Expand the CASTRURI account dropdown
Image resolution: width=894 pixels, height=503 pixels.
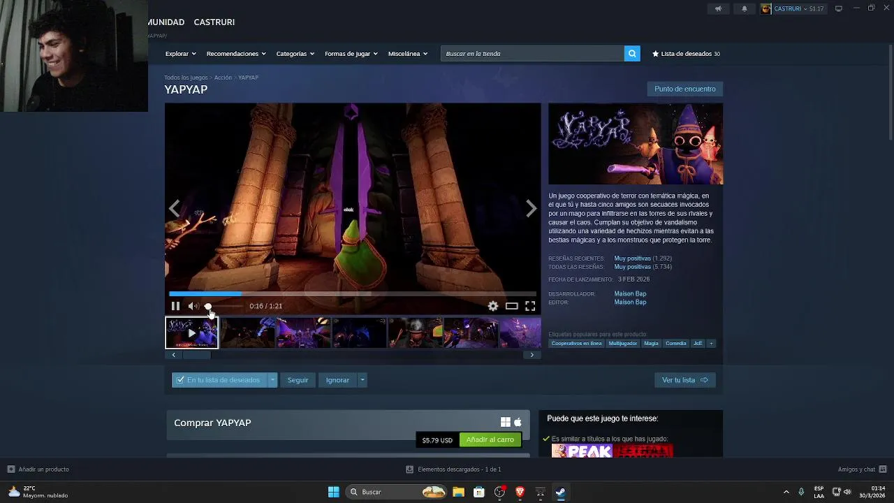pos(799,8)
